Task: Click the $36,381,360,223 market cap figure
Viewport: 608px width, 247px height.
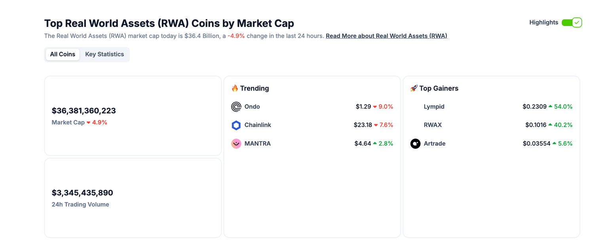Action: (84, 111)
